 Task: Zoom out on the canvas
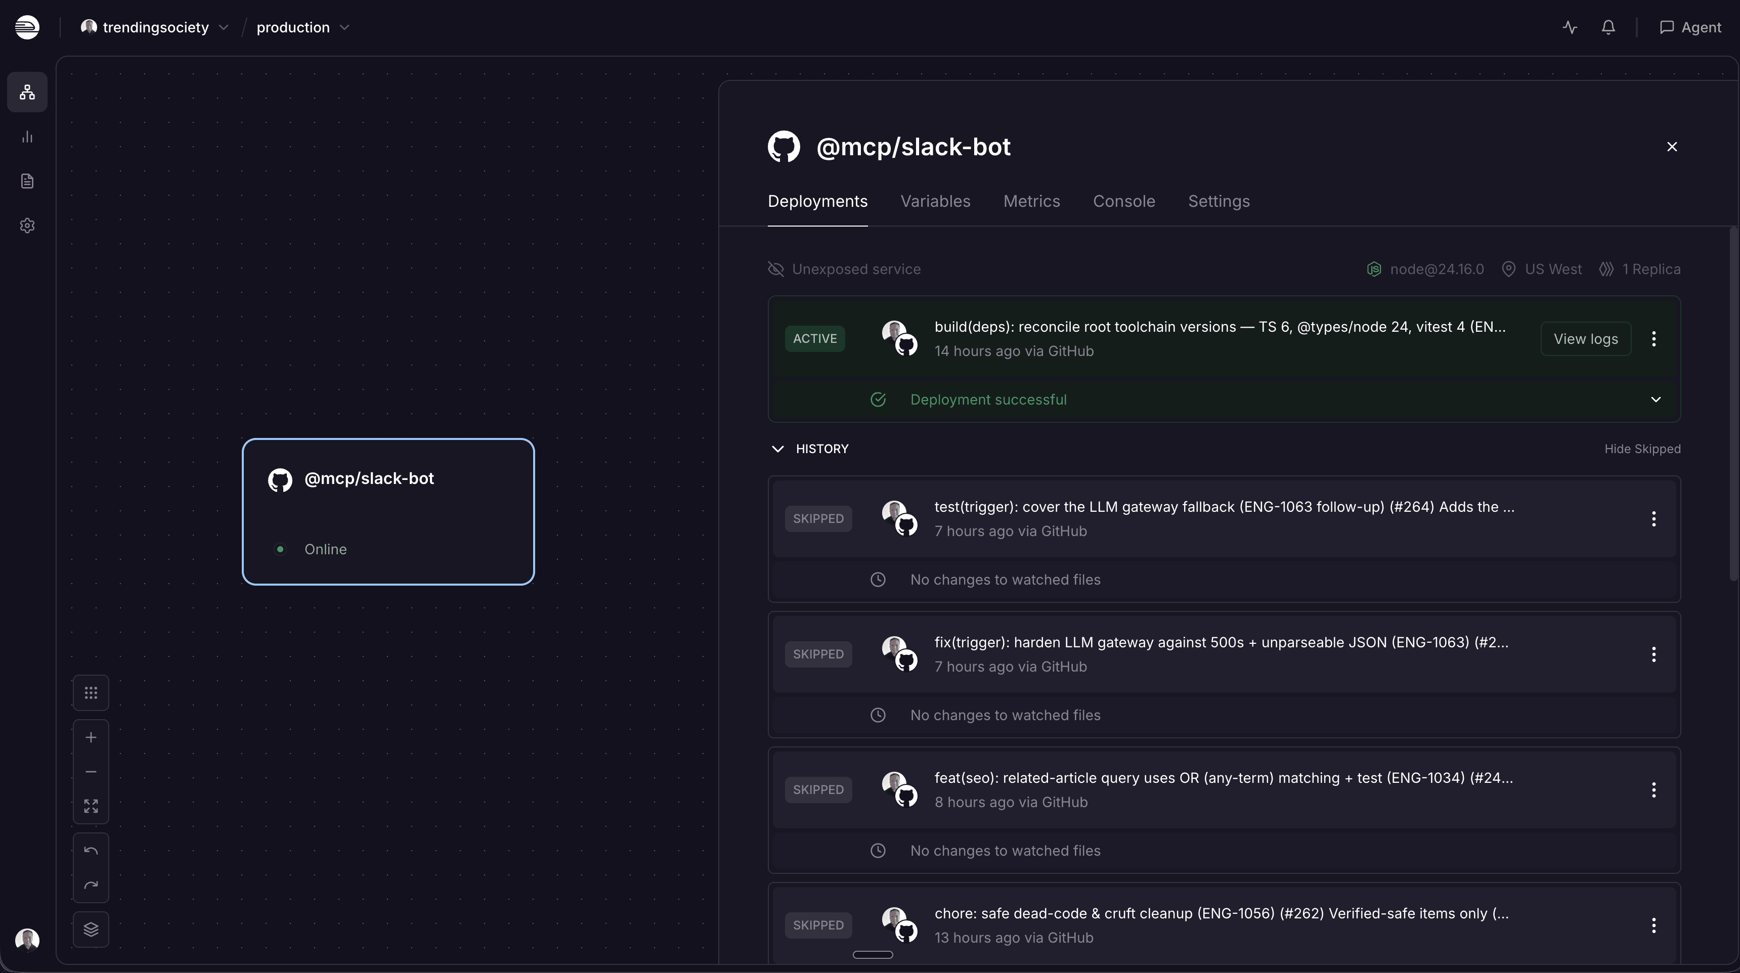(91, 772)
